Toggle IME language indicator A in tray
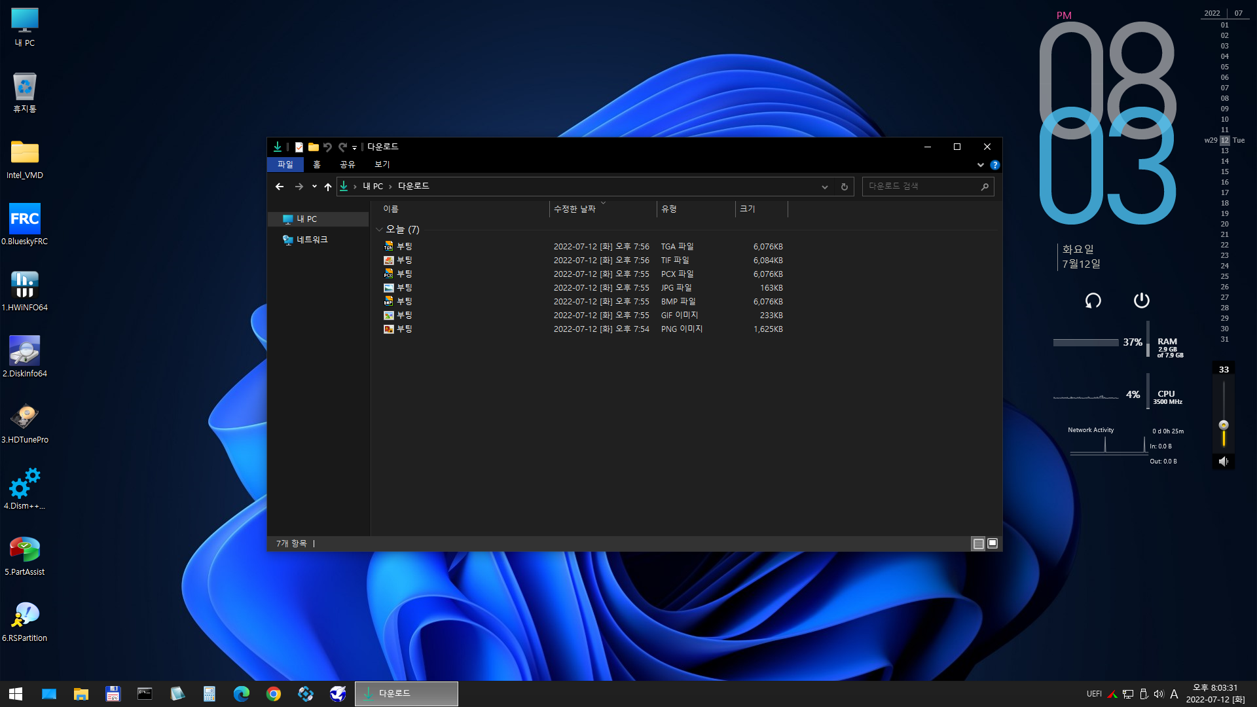Screen dimensions: 1257x707 tap(1174, 694)
